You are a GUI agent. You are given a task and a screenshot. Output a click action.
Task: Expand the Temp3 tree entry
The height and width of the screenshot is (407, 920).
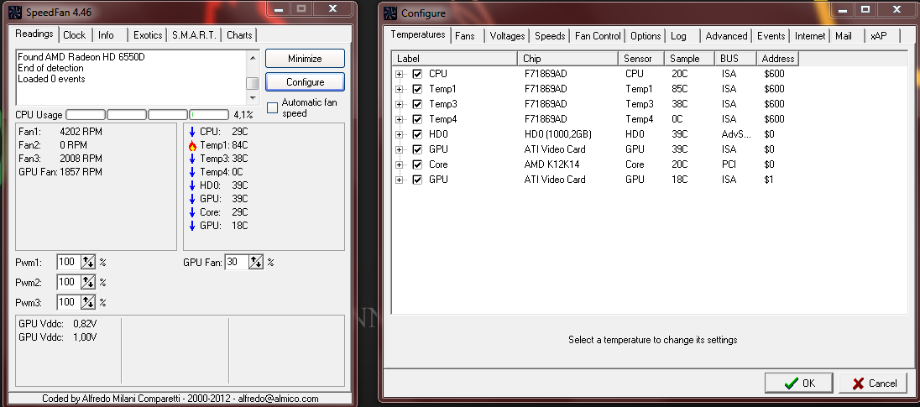pos(400,104)
